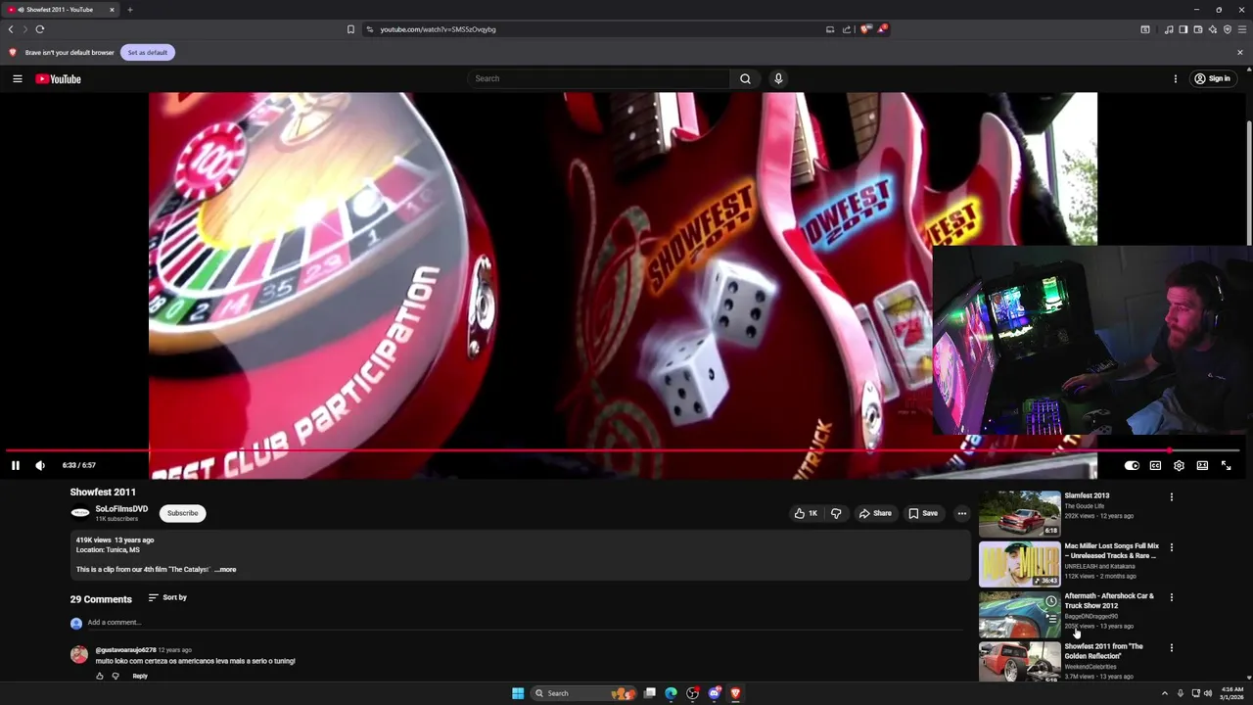Open the Slamfest 2013 video thumbnail

pyautogui.click(x=1019, y=513)
